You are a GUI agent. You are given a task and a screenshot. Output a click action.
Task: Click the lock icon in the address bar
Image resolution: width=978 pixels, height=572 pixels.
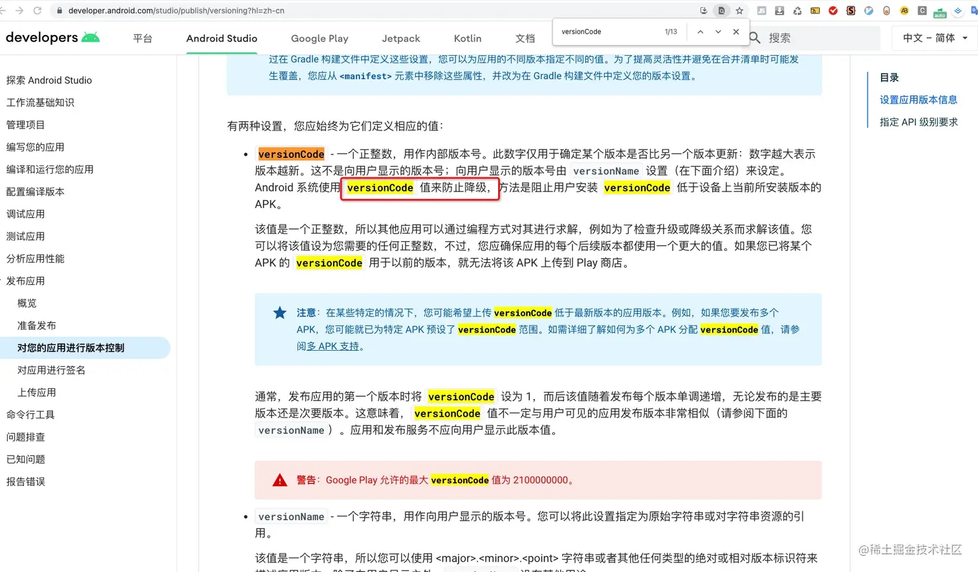click(x=60, y=11)
